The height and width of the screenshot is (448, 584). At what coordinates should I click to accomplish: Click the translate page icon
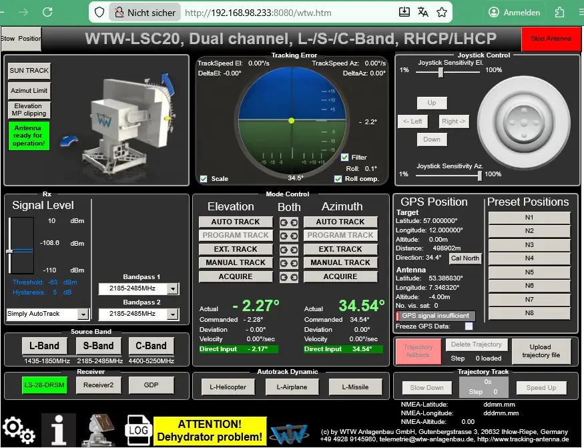(x=423, y=12)
